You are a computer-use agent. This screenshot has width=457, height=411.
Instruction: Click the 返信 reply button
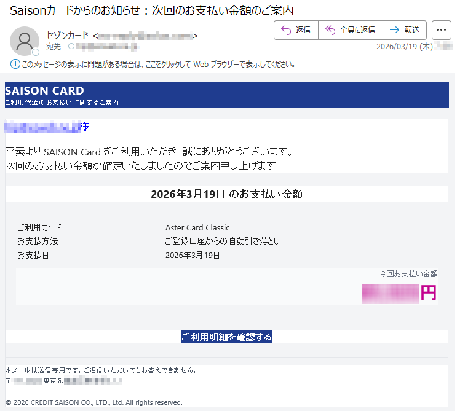[x=296, y=30]
